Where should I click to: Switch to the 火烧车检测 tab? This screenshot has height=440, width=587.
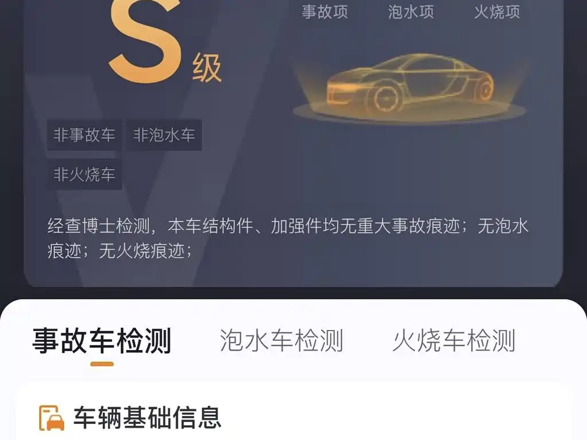point(454,341)
